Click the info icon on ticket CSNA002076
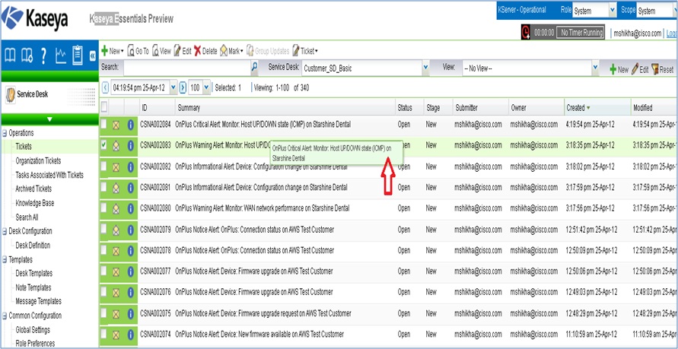The height and width of the screenshot is (349, 678). point(131,293)
